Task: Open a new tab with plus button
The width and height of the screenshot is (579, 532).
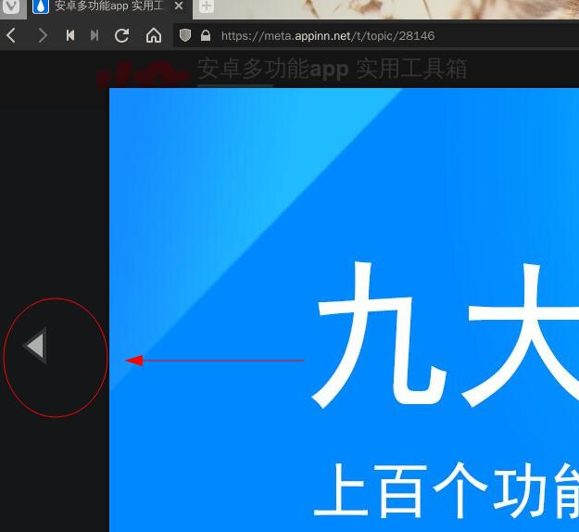Action: click(x=206, y=6)
